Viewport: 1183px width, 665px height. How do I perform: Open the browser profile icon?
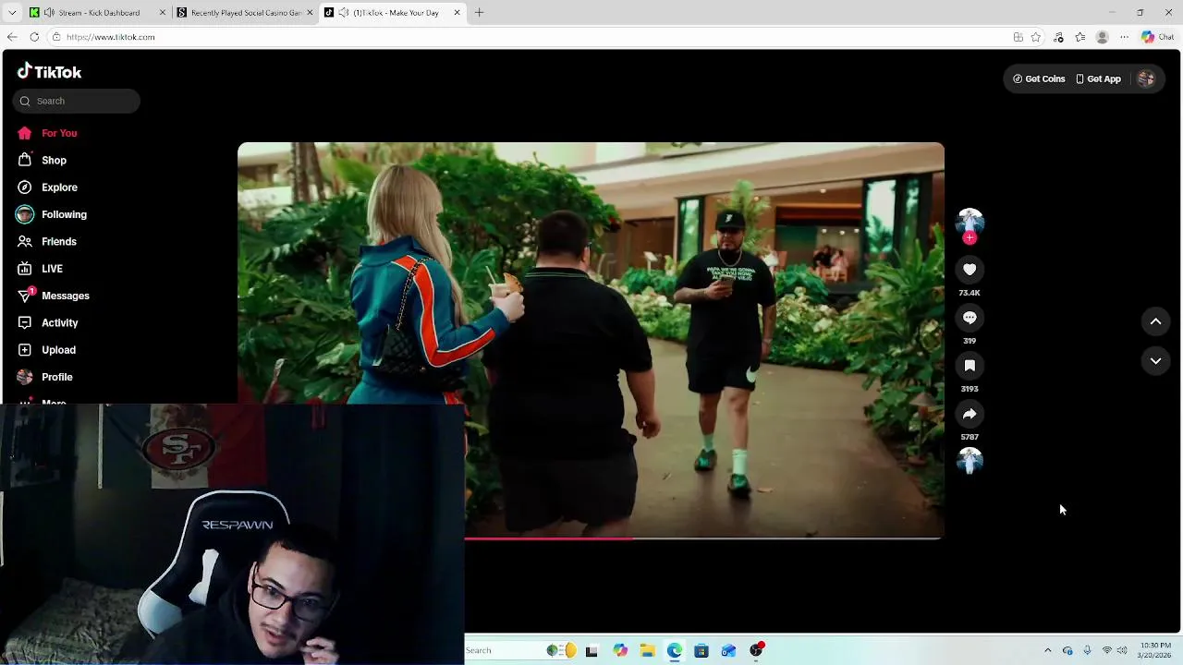point(1102,37)
